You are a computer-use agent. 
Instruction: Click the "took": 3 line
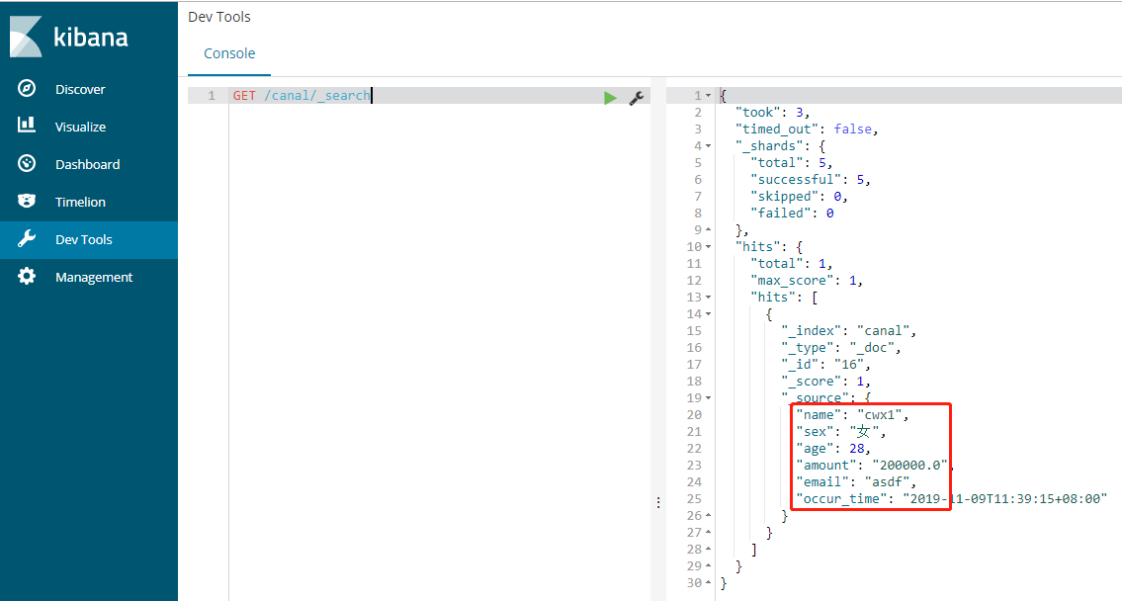pyautogui.click(x=773, y=113)
